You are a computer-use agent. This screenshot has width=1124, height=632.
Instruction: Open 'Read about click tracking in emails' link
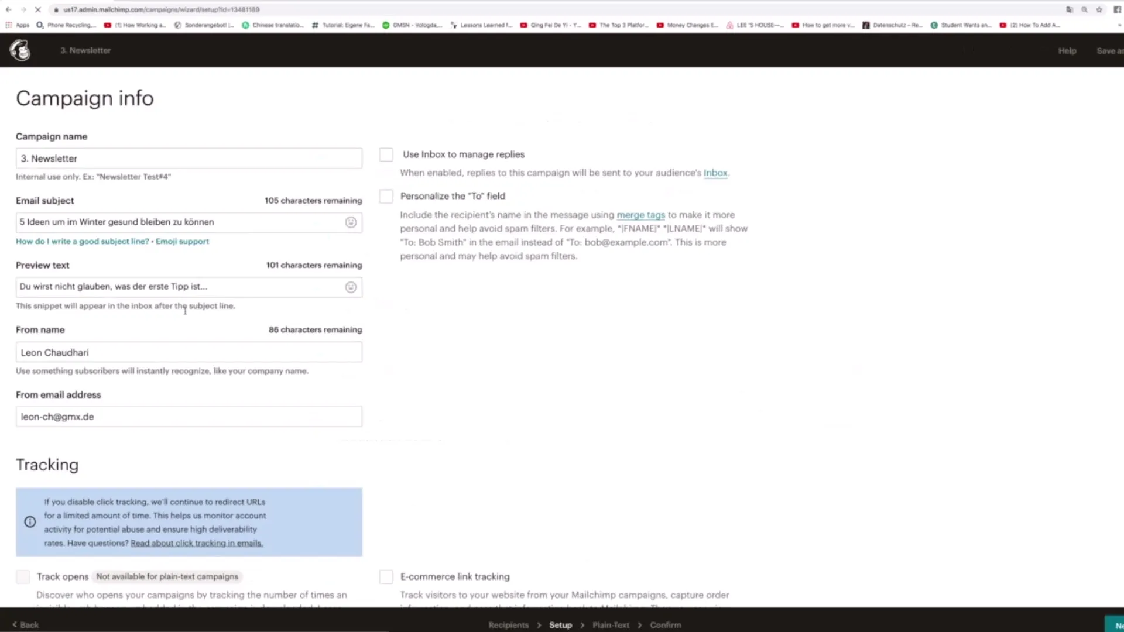tap(197, 543)
